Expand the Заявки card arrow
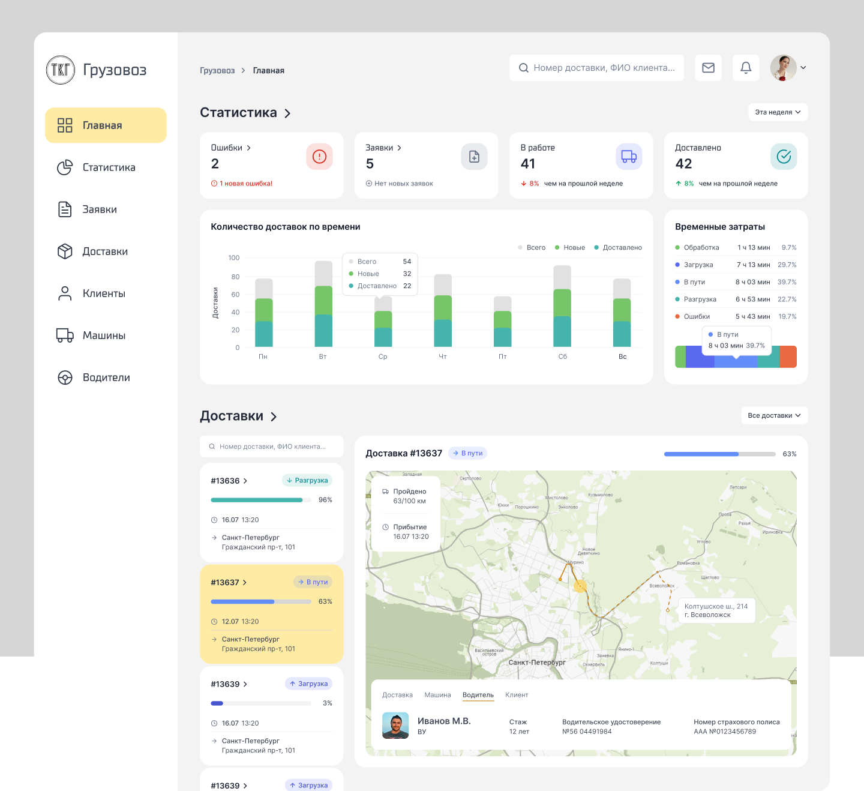864x791 pixels. tap(399, 148)
